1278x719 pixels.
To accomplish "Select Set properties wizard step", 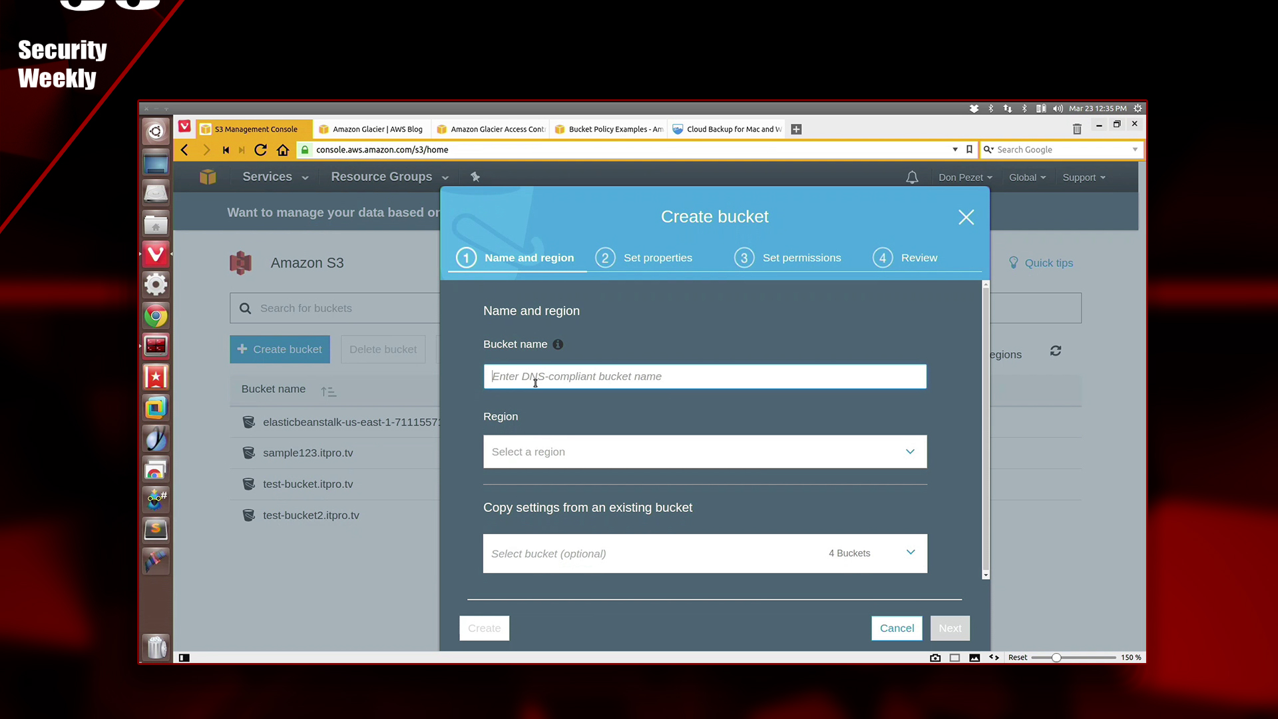I will click(x=644, y=258).
